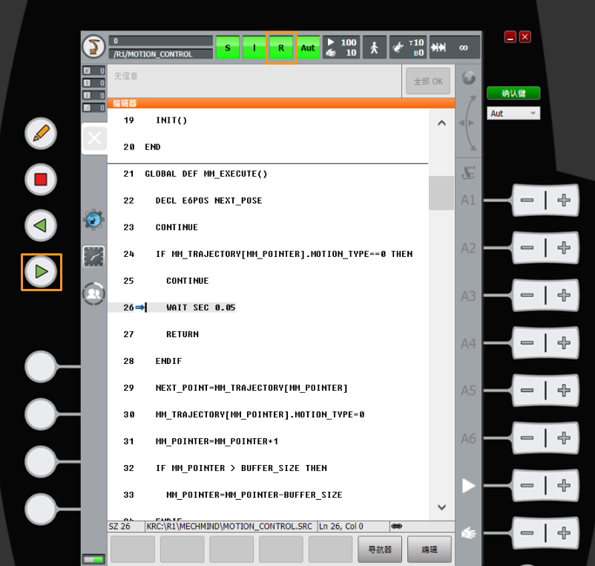595x566 pixels.
Task: Jog axis A1 in plus direction
Action: pos(564,201)
